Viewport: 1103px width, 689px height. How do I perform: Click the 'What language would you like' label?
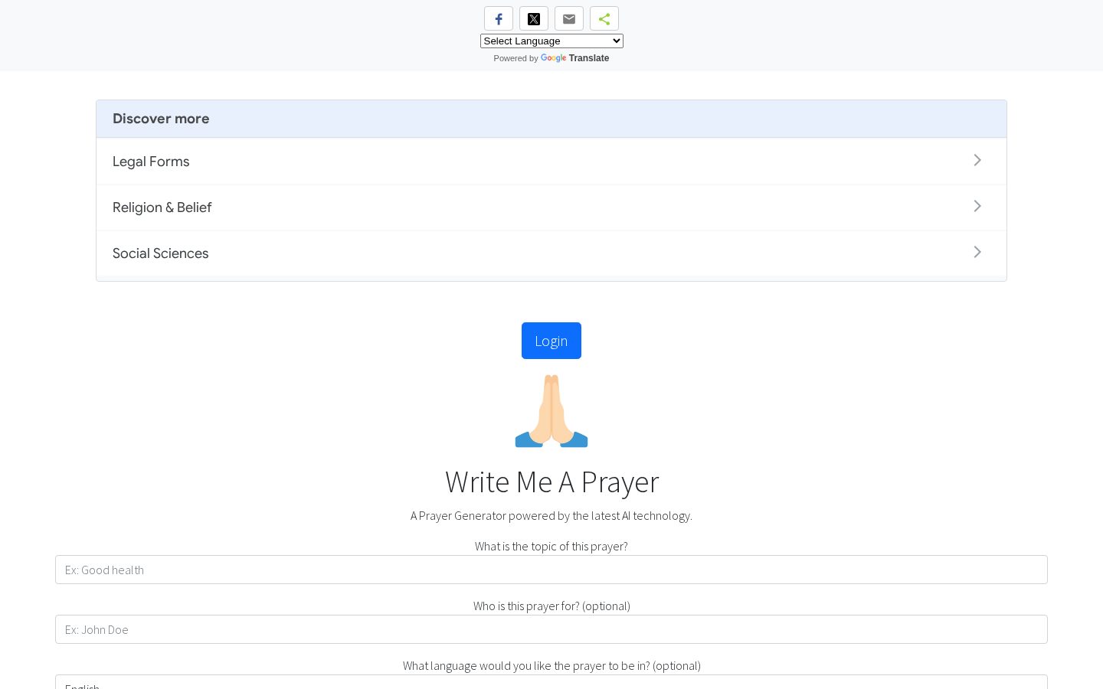click(551, 665)
